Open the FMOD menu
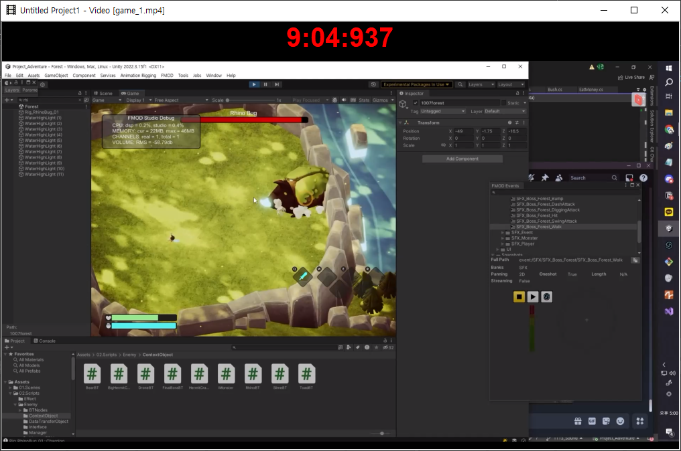This screenshot has width=681, height=451. click(x=167, y=76)
